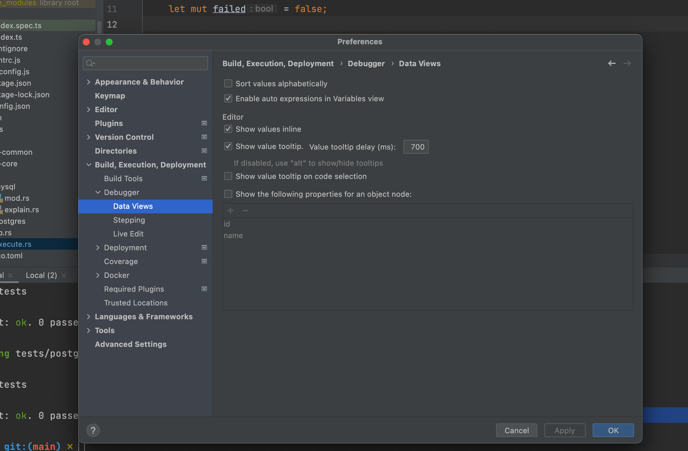Expand the Deployment subsection
Viewport: 688px width, 451px height.
pyautogui.click(x=98, y=248)
